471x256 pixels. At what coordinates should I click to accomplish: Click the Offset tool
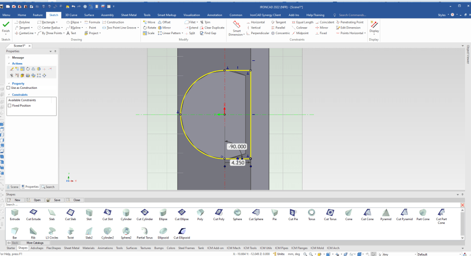(x=163, y=22)
